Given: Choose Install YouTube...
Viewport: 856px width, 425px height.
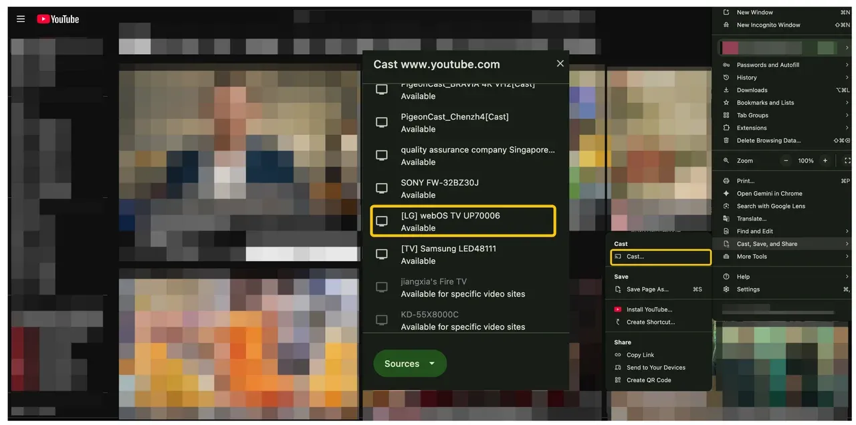Looking at the screenshot, I should point(659,309).
